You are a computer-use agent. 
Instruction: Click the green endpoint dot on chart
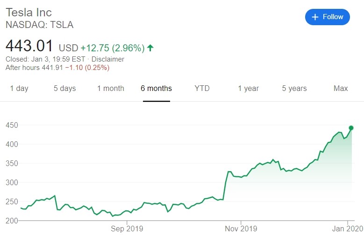pos(351,128)
